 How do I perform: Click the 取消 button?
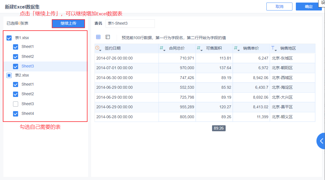(279, 7)
